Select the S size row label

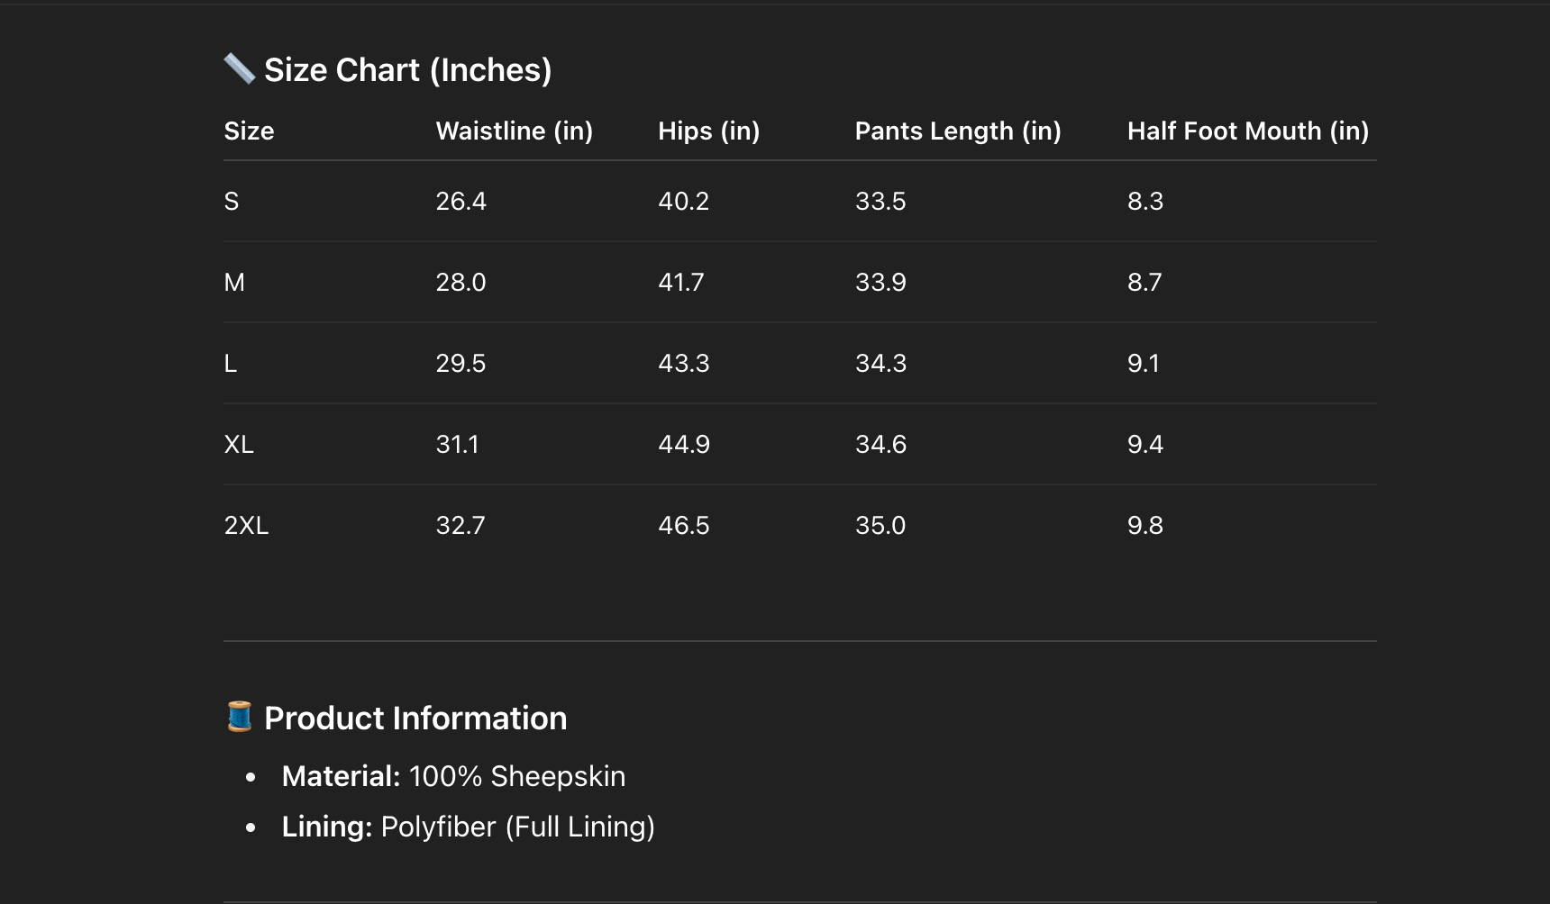pos(232,202)
